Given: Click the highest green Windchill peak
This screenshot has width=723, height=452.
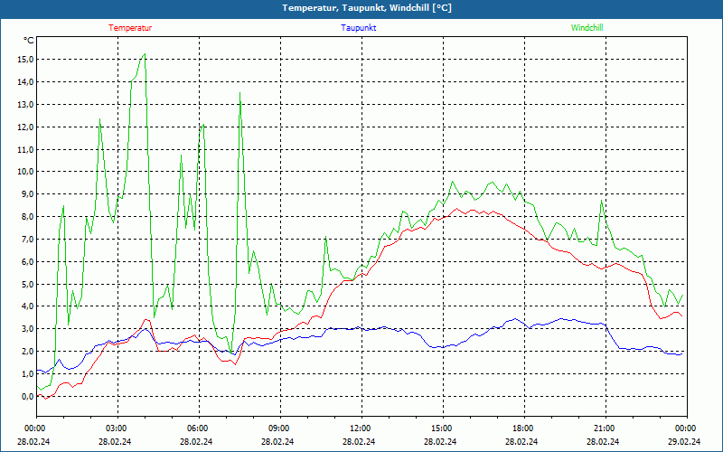Looking at the screenshot, I should click(x=144, y=54).
